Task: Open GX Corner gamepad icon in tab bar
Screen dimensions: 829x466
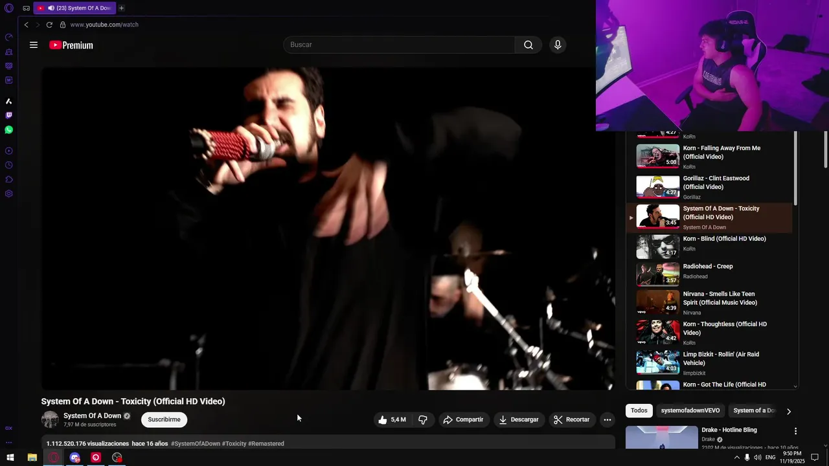Action: [26, 8]
